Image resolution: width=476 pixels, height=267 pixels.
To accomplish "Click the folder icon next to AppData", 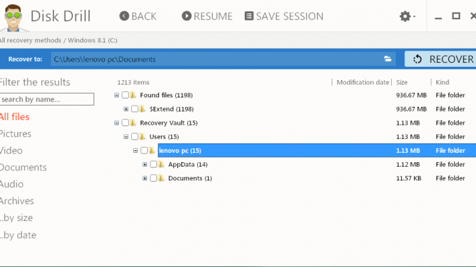I will (162, 164).
